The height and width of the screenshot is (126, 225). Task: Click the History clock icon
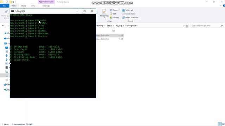111,17
